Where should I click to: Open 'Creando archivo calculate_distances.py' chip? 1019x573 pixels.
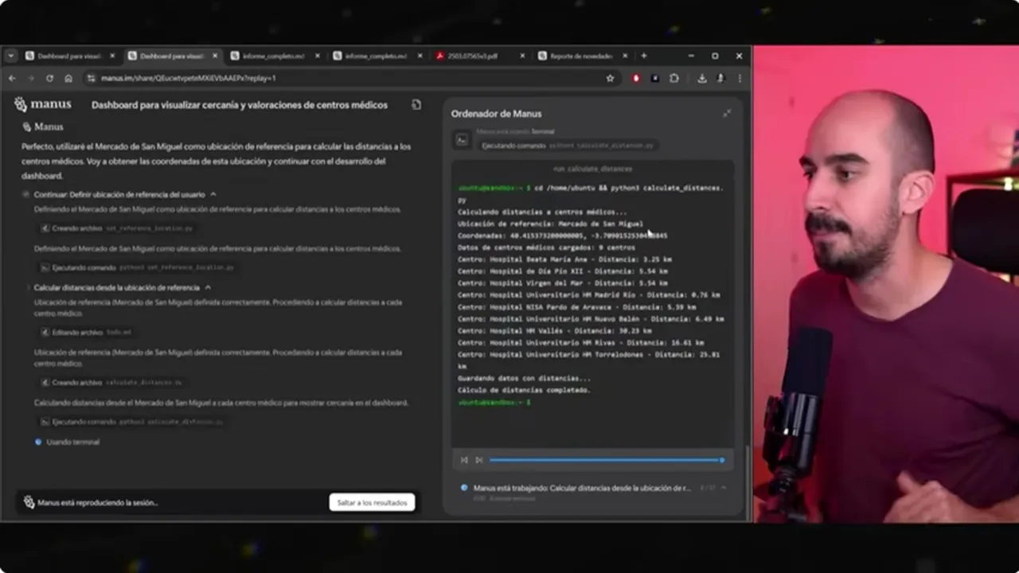click(112, 383)
